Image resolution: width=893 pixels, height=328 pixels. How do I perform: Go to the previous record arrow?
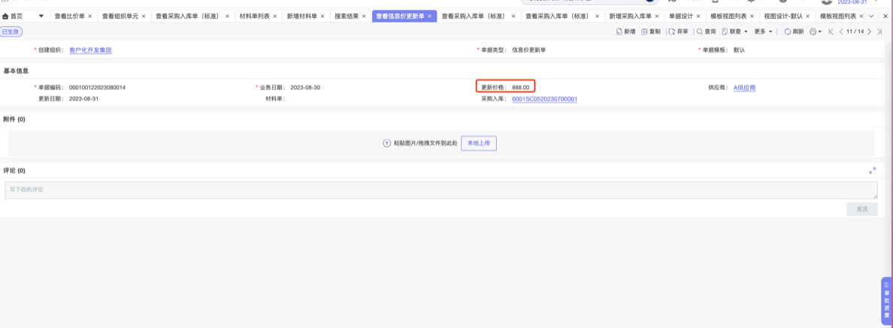coord(841,32)
